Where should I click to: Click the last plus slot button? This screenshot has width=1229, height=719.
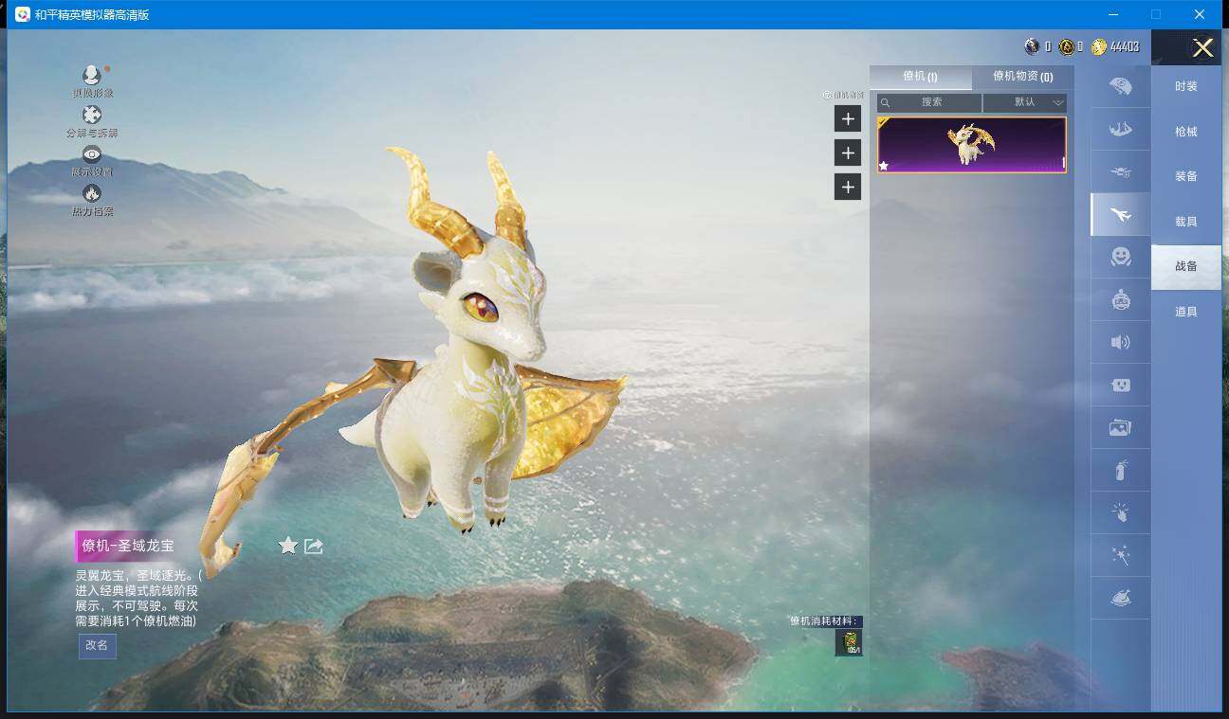[x=848, y=187]
